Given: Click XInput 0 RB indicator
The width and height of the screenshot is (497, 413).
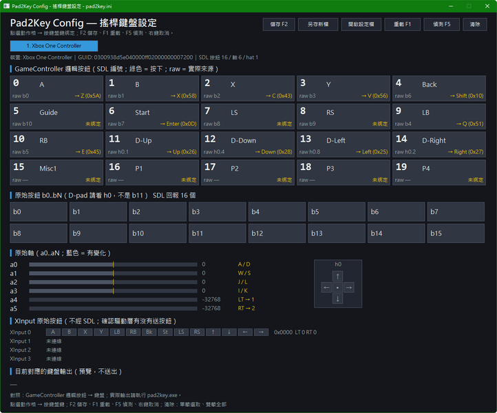Looking at the screenshot, I should coord(133,332).
